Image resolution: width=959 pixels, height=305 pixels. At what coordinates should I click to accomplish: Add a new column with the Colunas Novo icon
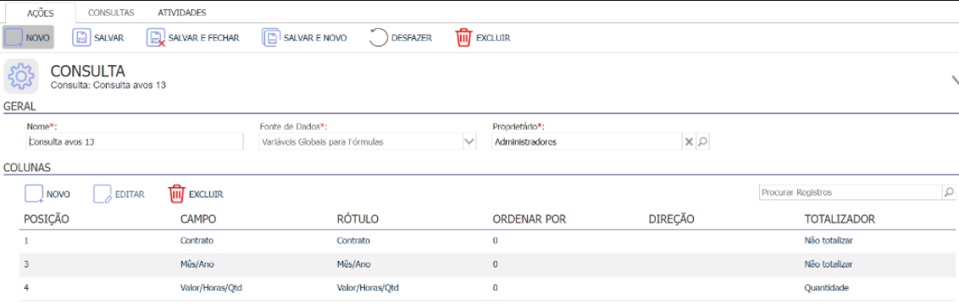pyautogui.click(x=34, y=194)
